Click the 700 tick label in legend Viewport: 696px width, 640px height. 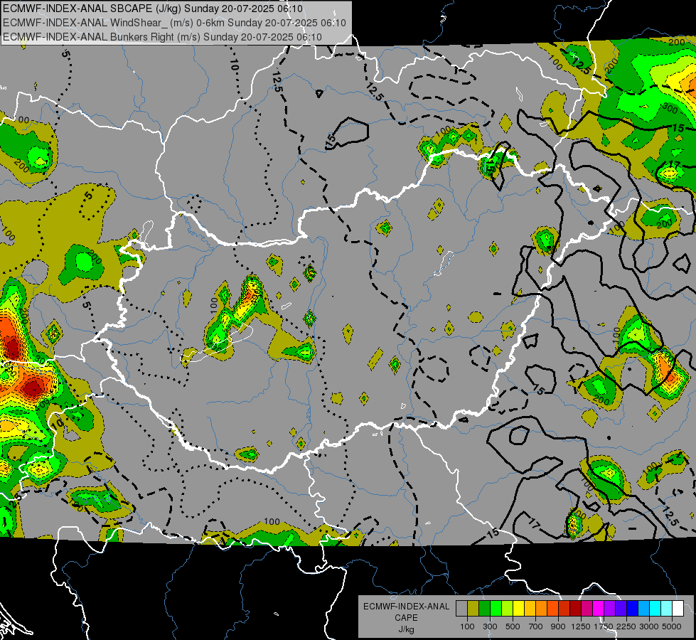[536, 626]
